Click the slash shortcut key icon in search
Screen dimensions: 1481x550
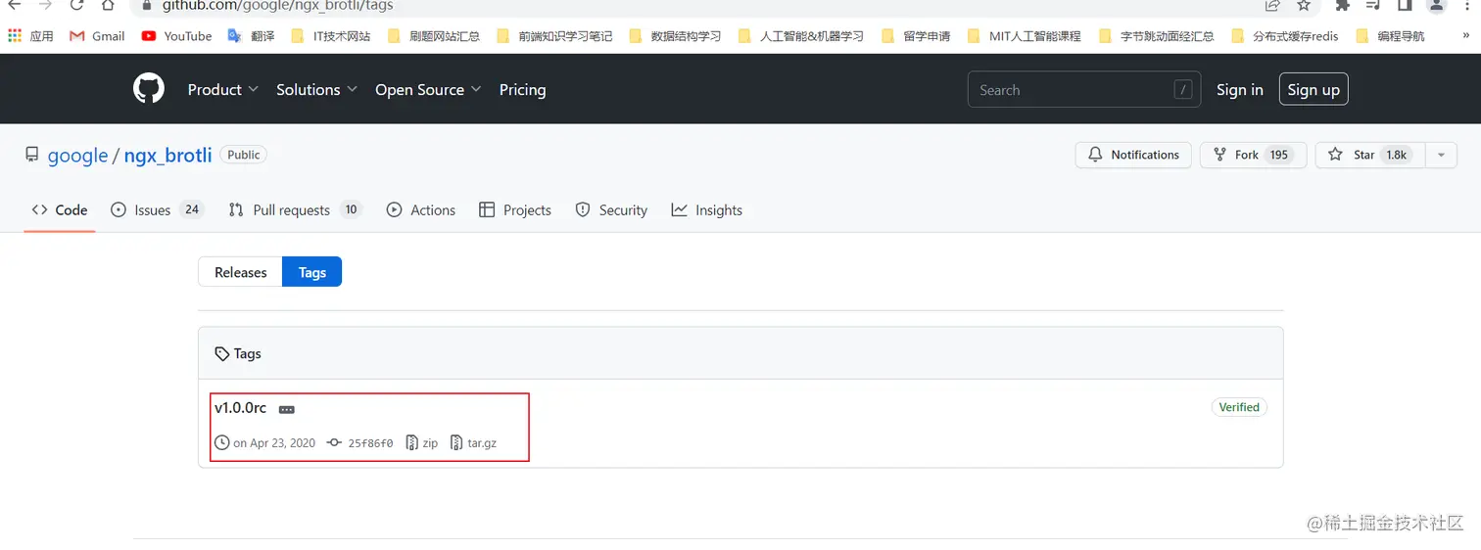coord(1183,90)
